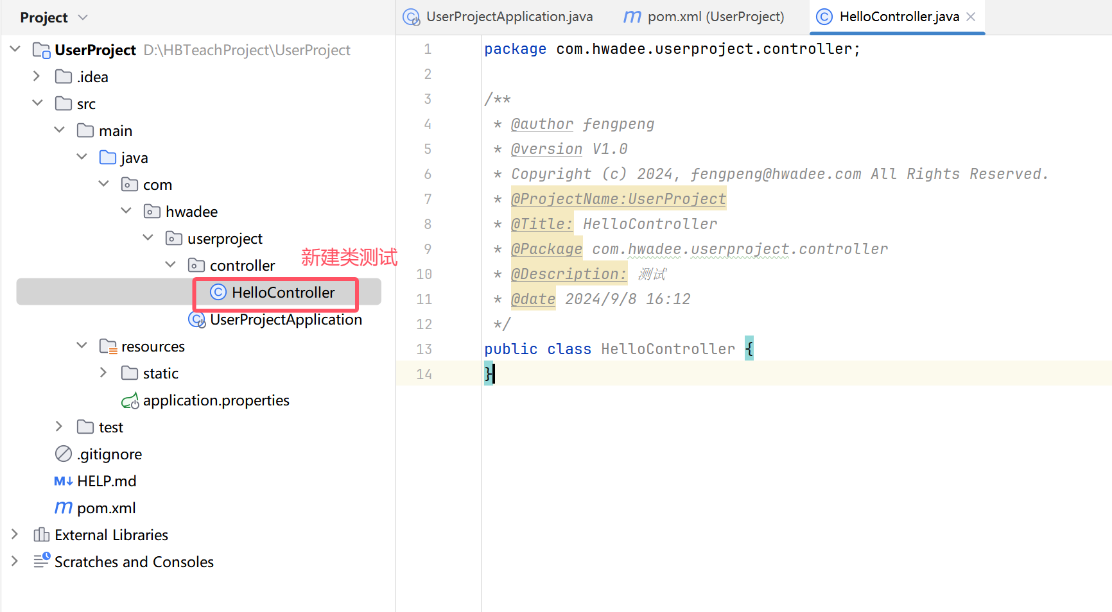Click HelloController class name on line 13
1112x612 pixels.
(x=668, y=349)
